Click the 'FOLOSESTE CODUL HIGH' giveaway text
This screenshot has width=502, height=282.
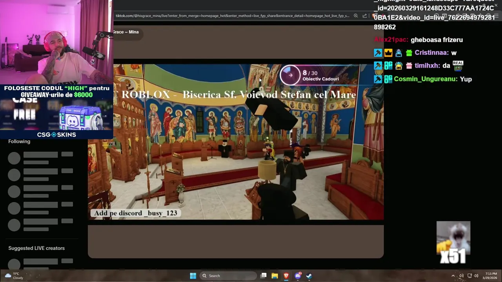coord(56,91)
